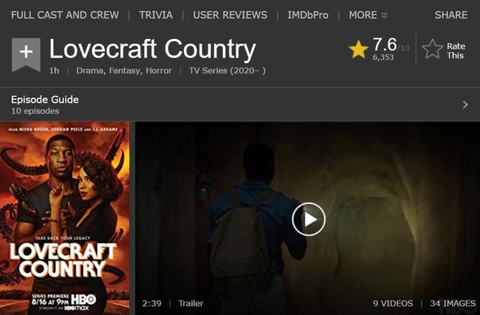Open FULL CAST AND CREW page

[x=65, y=15]
